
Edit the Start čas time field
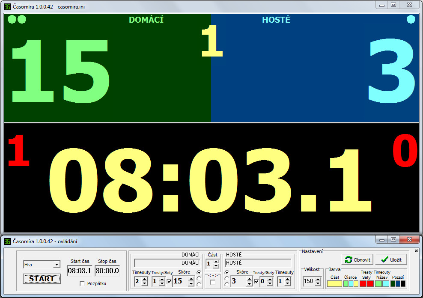click(79, 271)
